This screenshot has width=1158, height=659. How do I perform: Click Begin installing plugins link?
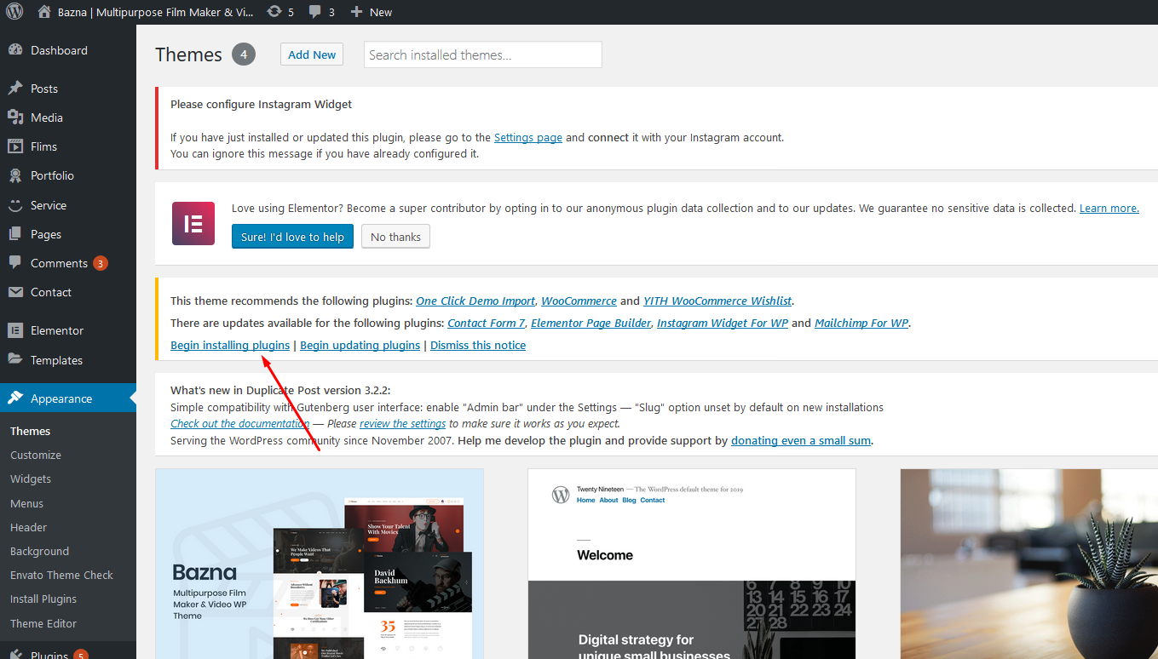tap(230, 345)
